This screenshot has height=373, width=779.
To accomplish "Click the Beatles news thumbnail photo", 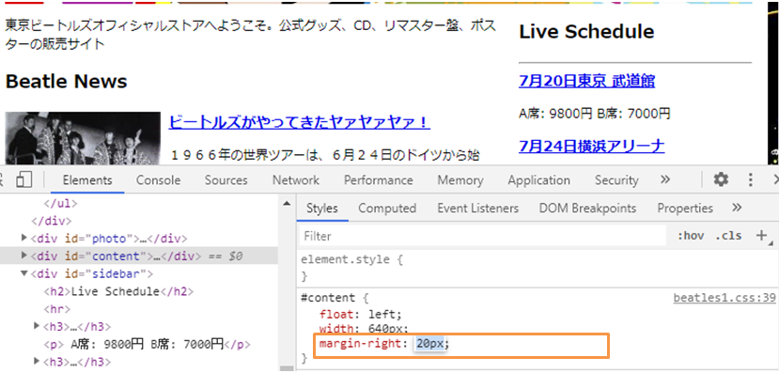I will point(83,138).
